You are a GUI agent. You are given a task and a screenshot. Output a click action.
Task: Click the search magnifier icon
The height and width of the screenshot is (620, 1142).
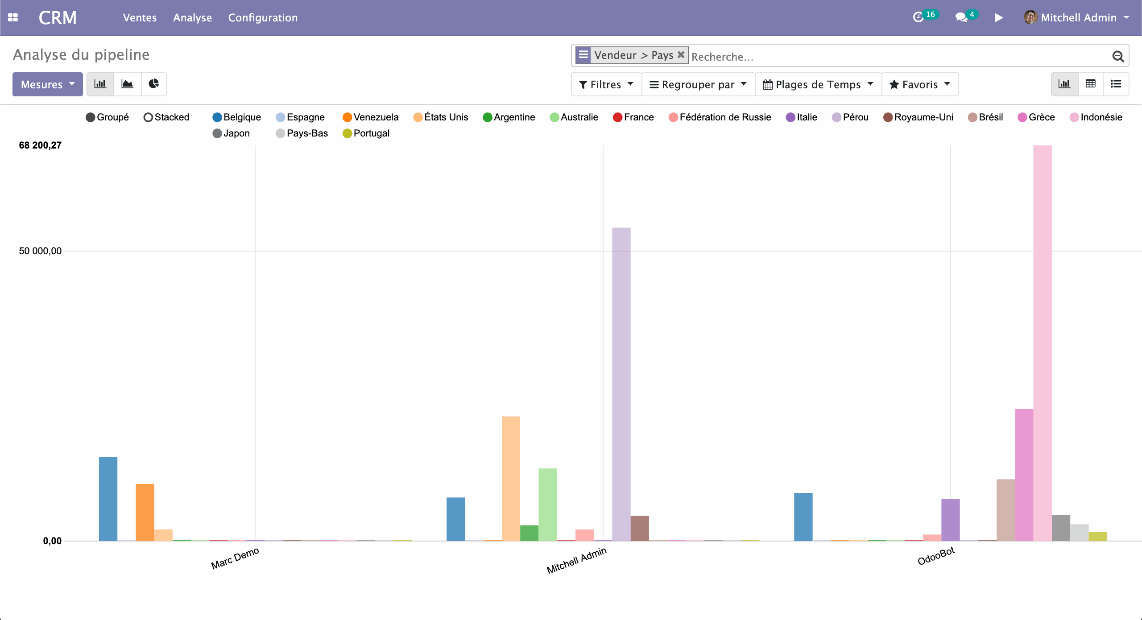1118,56
